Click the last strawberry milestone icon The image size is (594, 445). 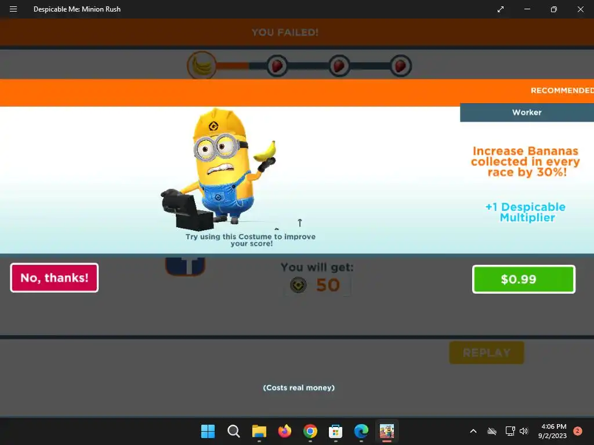(x=401, y=66)
